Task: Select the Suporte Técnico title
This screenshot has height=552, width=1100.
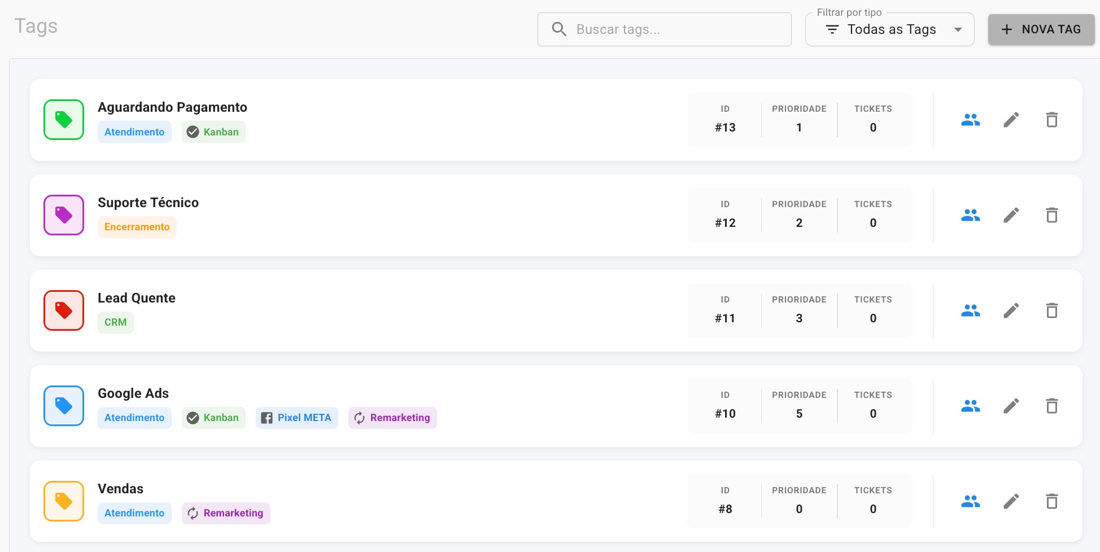Action: 148,203
